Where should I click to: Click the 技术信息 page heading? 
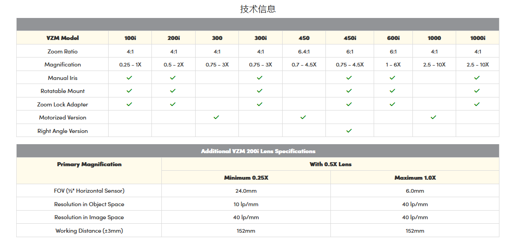tap(258, 9)
